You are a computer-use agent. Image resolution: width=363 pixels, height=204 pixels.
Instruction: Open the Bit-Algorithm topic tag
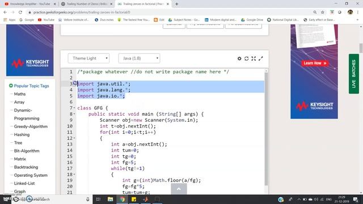[27, 151]
